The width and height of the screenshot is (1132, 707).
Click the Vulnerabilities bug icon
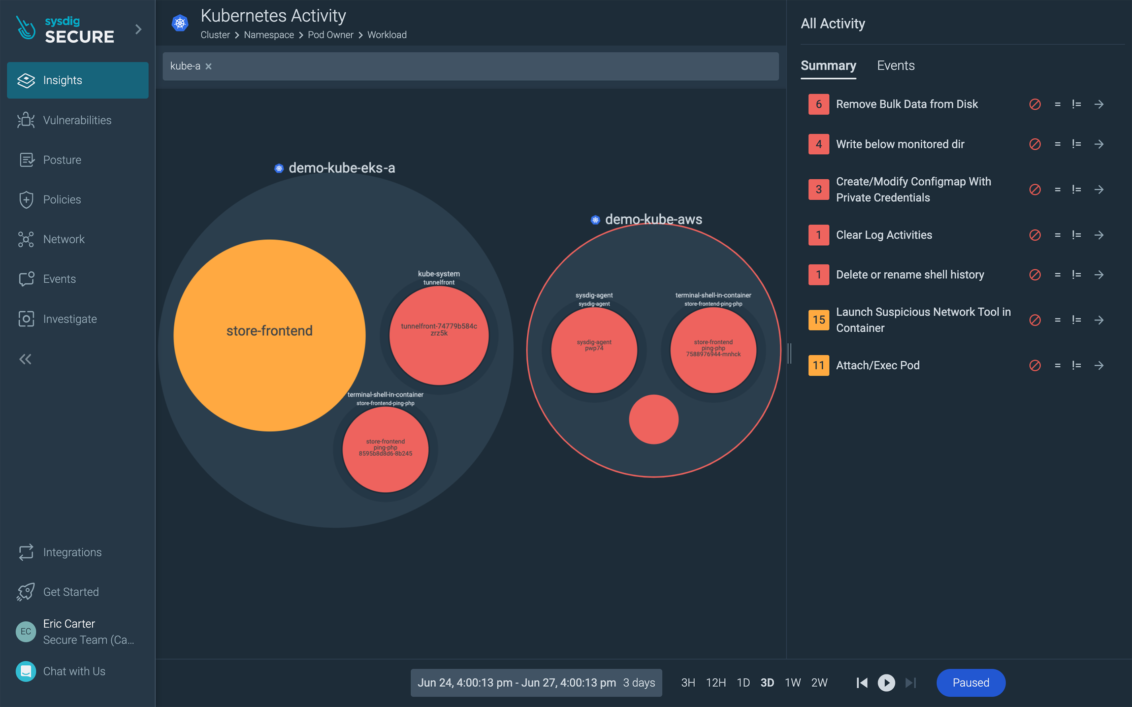tap(26, 120)
